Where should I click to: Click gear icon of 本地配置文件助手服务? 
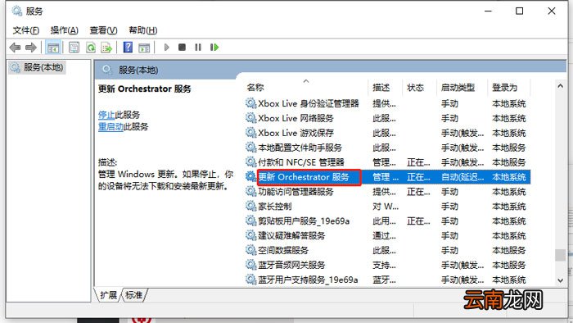click(x=250, y=148)
